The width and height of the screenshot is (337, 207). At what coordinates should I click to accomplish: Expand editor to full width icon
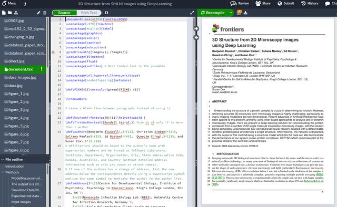192,13
